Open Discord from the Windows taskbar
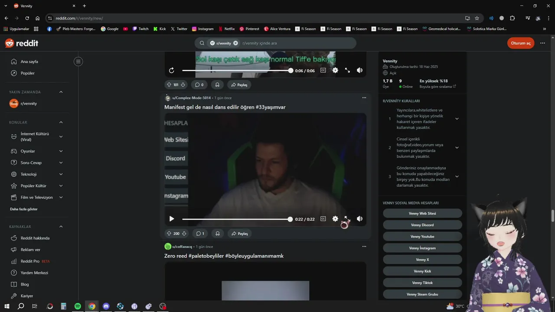This screenshot has width=555, height=312. pyautogui.click(x=106, y=306)
